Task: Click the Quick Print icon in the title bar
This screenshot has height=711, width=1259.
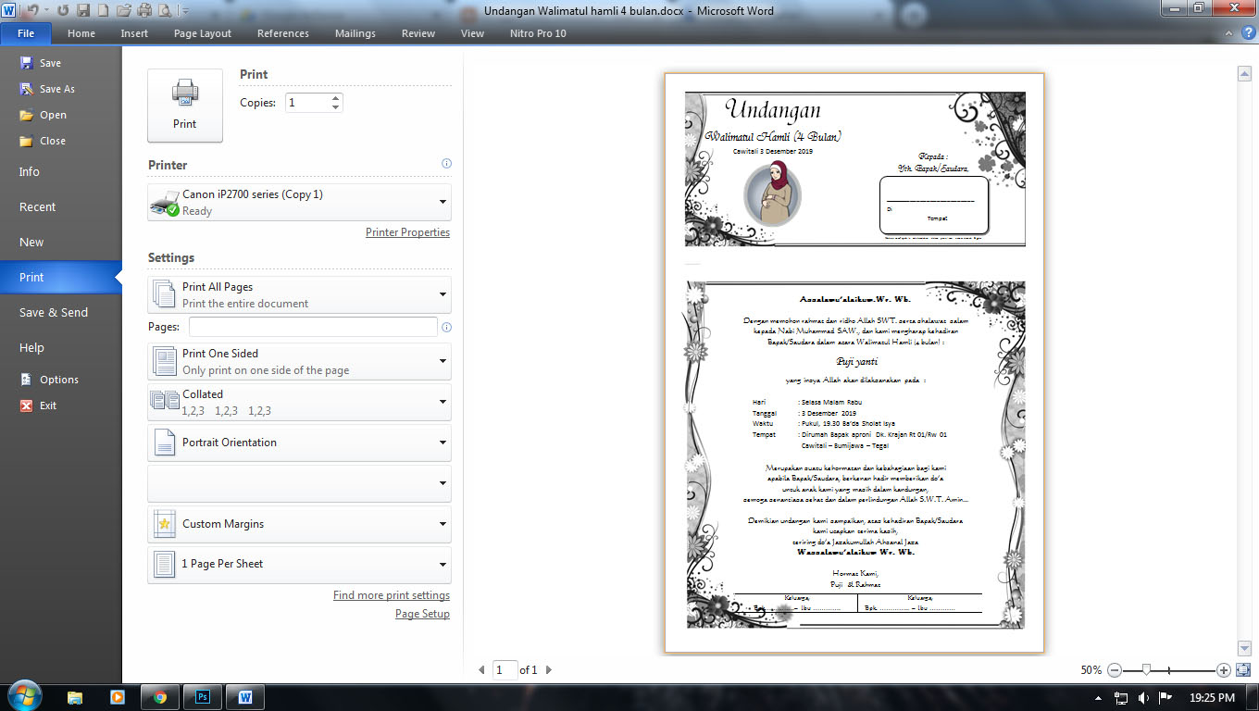Action: pyautogui.click(x=144, y=11)
